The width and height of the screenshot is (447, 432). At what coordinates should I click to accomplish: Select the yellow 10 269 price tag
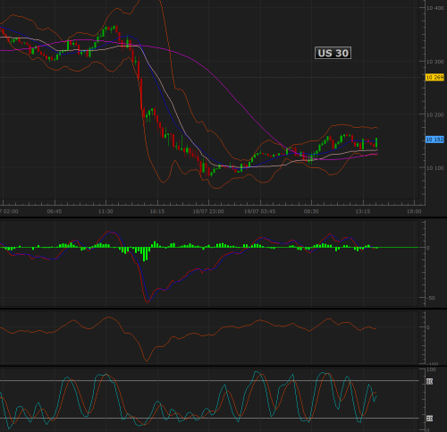[434, 78]
